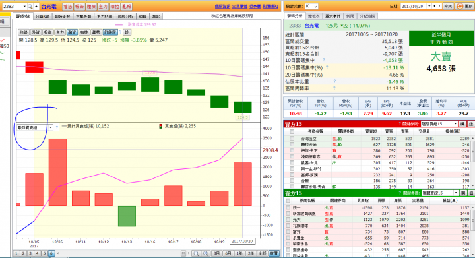This screenshot has width=475, height=258.
Task: Open the 統計天數 10 dropdown
Action: tap(315, 6)
